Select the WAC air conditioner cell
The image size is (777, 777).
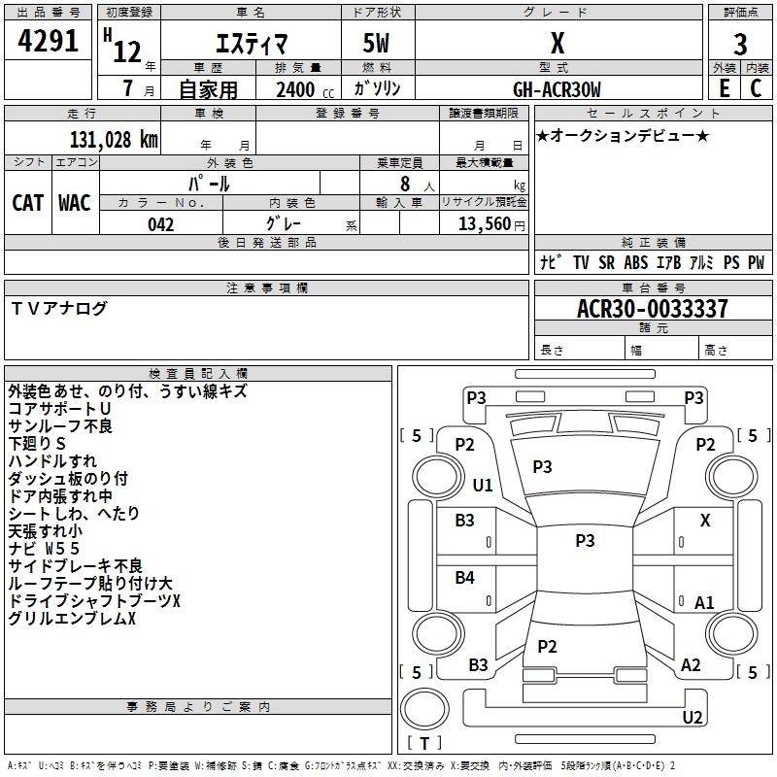pos(74,202)
